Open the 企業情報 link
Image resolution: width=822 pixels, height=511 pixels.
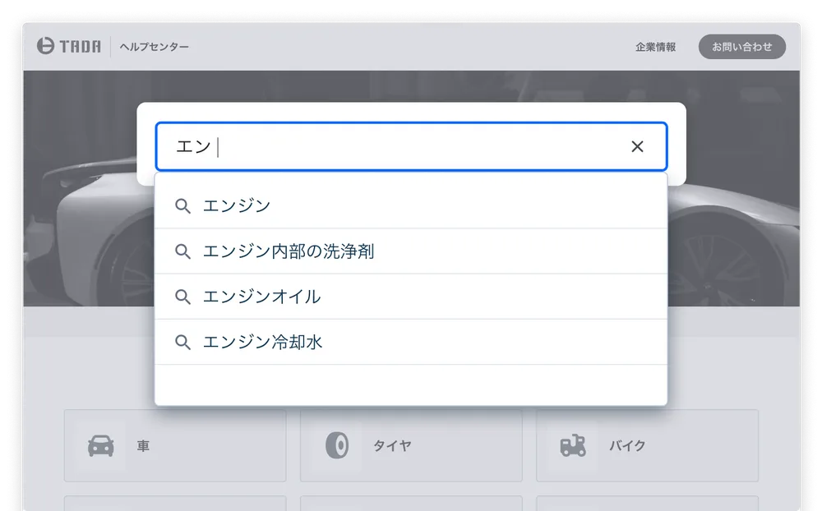655,47
